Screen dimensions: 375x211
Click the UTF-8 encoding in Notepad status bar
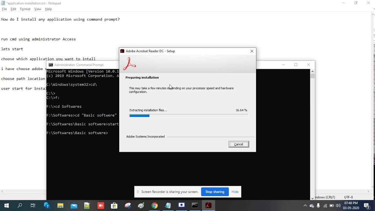click(349, 197)
